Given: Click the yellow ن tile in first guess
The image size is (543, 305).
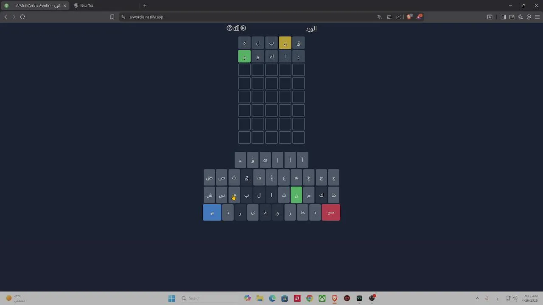Looking at the screenshot, I should point(285,43).
